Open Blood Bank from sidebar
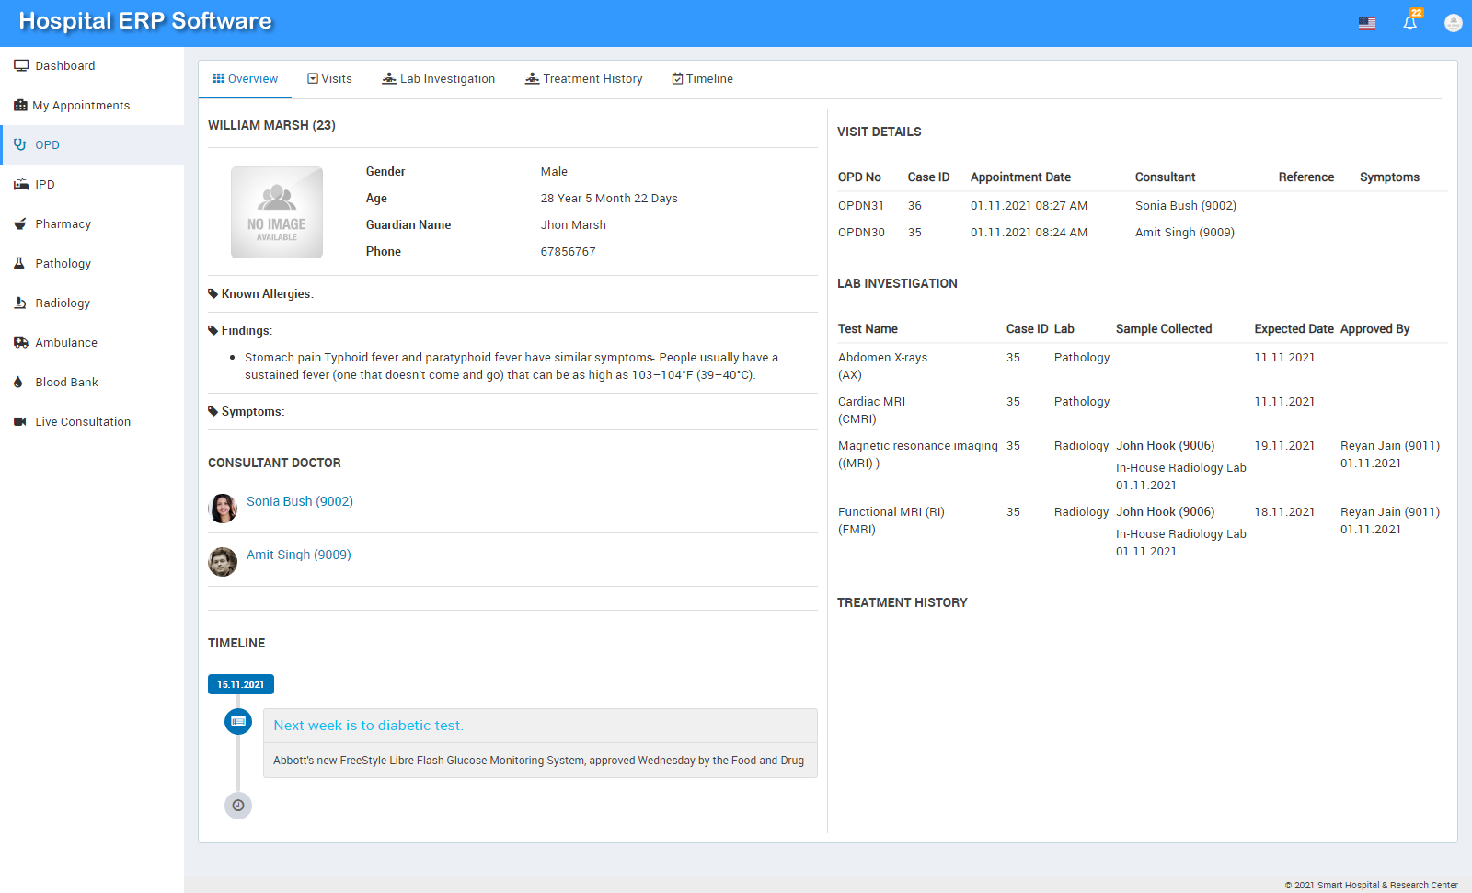 coord(92,382)
